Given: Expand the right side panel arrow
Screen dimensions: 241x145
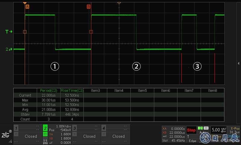Looking at the screenshot, I should 239,63.
